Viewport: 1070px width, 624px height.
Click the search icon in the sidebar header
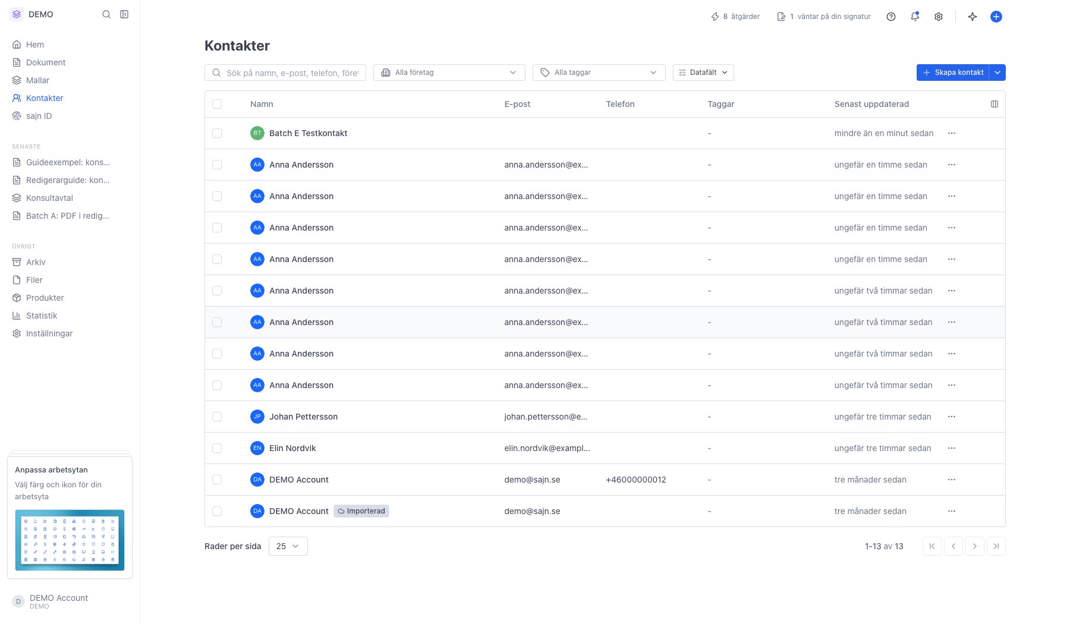[106, 14]
